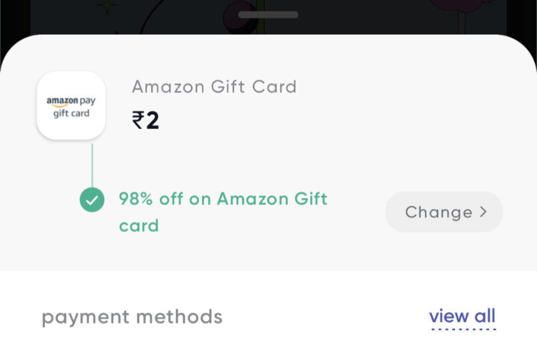This screenshot has width=537, height=353.
Task: Select the Amazon Gift Card title
Action: [214, 87]
